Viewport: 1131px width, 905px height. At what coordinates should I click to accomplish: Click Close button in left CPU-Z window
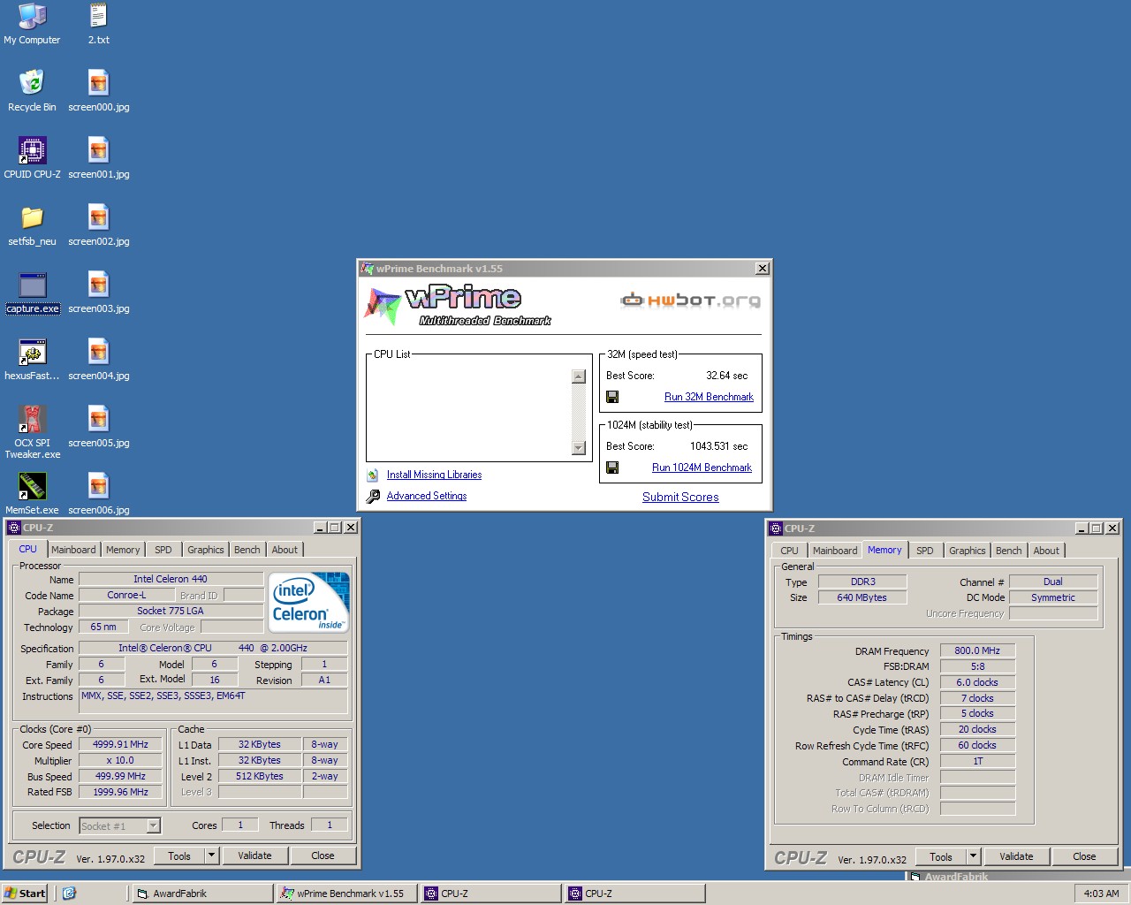pyautogui.click(x=323, y=856)
